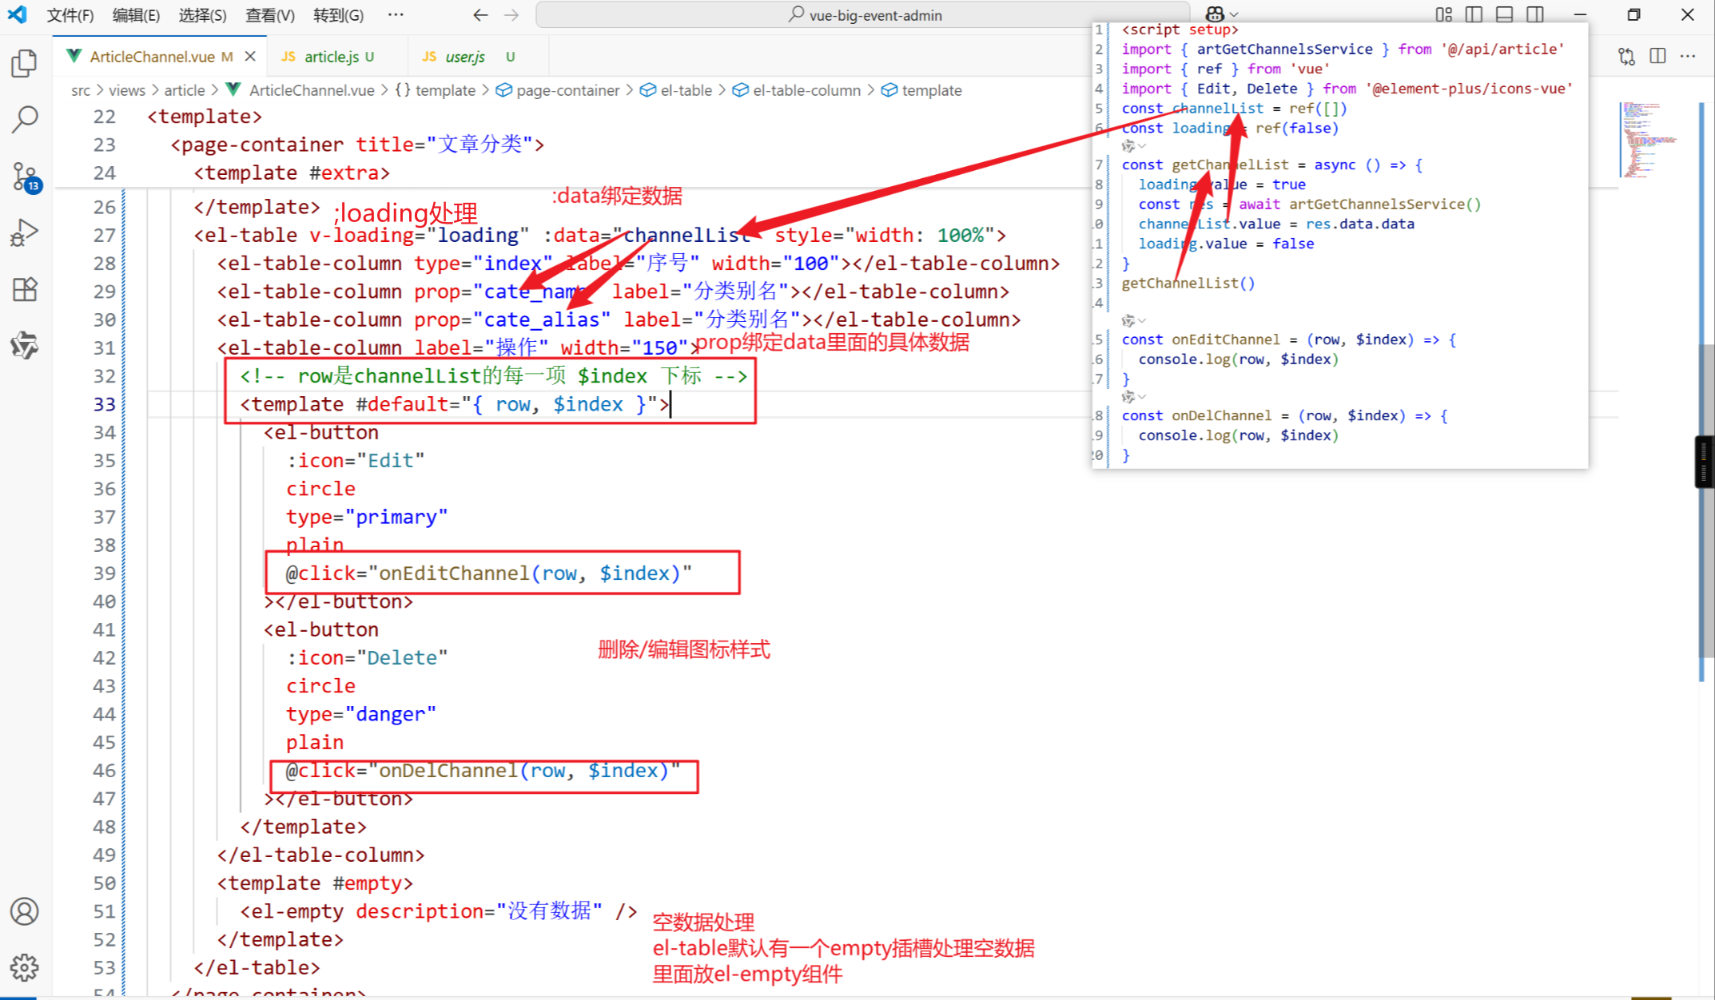Expand hidden menus via title bar ellipsis
The height and width of the screenshot is (1000, 1715).
(395, 14)
